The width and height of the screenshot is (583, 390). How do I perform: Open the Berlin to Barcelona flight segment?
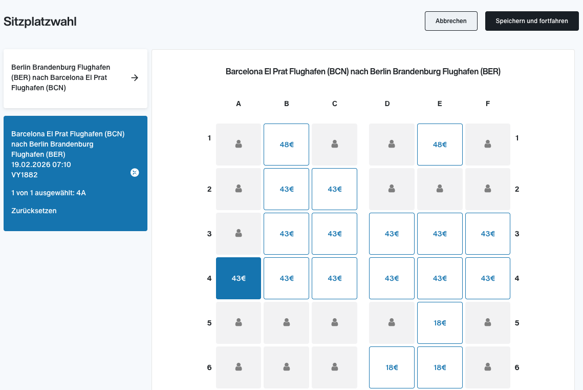point(75,78)
